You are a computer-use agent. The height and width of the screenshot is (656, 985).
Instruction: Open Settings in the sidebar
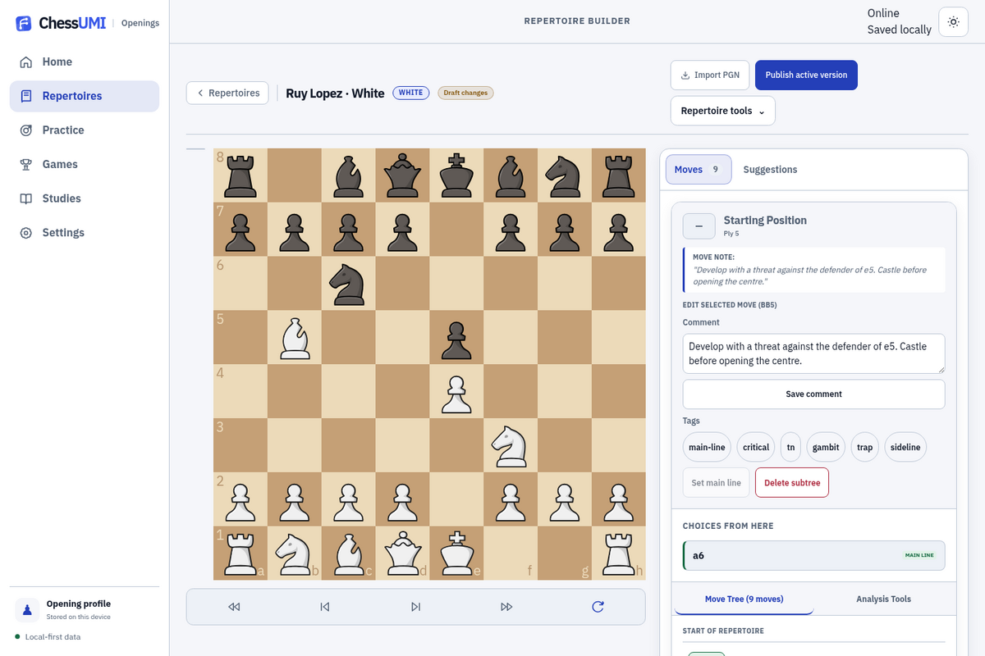click(x=85, y=233)
